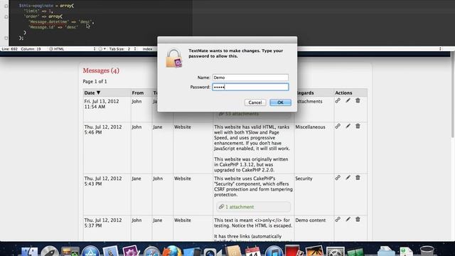Delete the Miscellaneous message via trash icon

point(358,126)
